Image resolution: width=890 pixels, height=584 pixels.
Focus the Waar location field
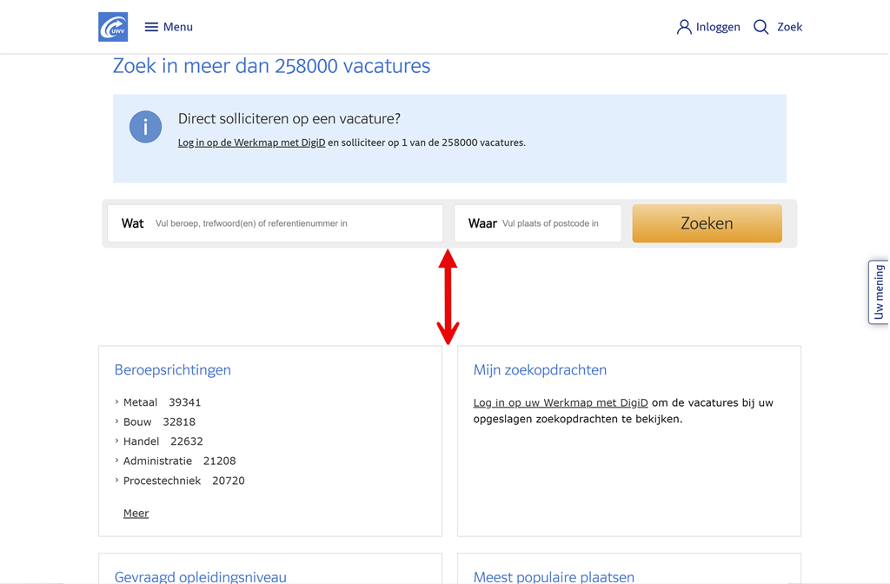coord(560,223)
